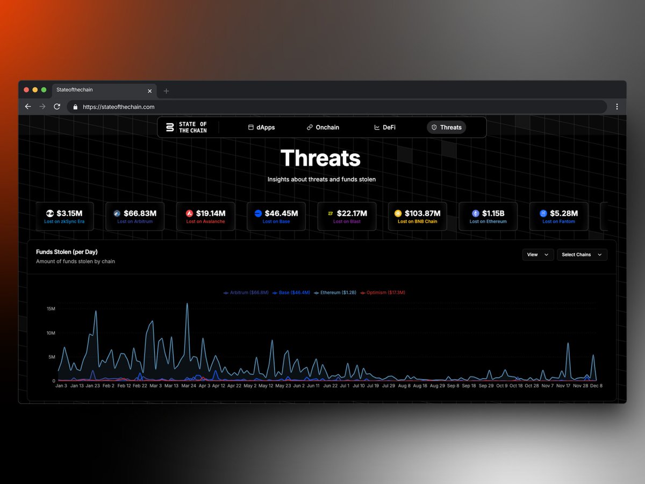The width and height of the screenshot is (645, 484).
Task: Click the $5.28M Fantom loss value
Action: tap(564, 213)
